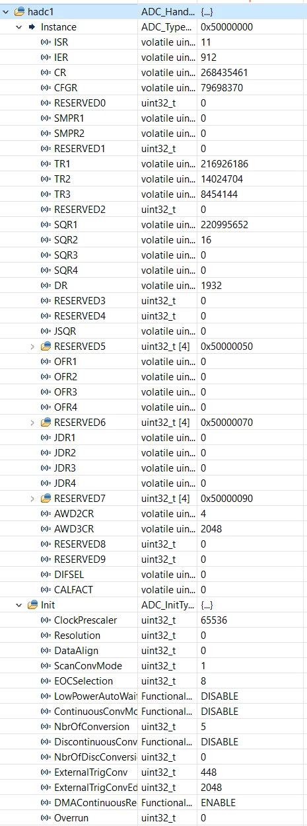
Task: Select the AWD3CR register row
Action: pos(153,529)
